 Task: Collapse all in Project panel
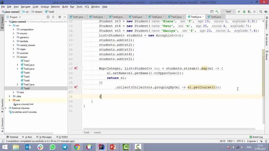(53, 17)
